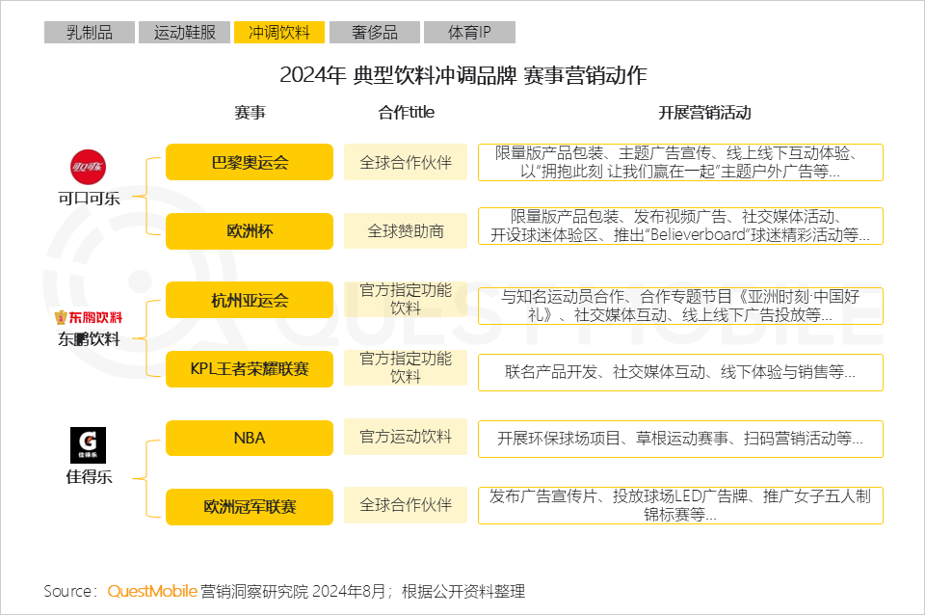Click the NBA event box
Screen dimensions: 925x615
250,438
